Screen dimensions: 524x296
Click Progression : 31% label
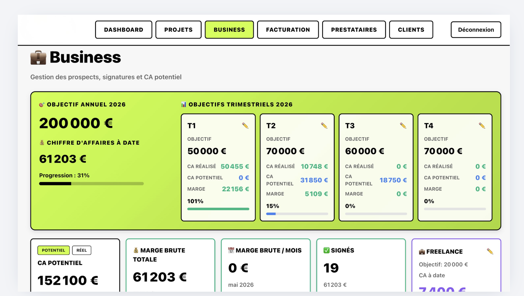pyautogui.click(x=64, y=176)
